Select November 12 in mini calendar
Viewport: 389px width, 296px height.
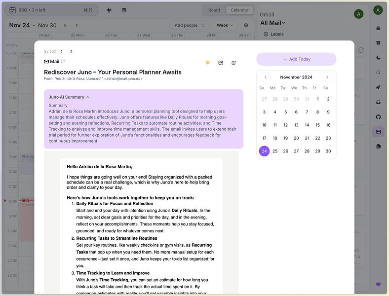pos(285,125)
